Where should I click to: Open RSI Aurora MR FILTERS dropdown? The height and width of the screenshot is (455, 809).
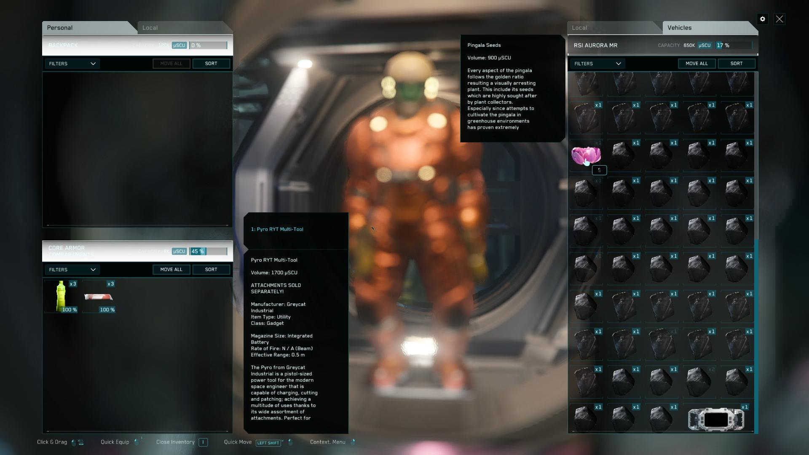[x=597, y=64]
